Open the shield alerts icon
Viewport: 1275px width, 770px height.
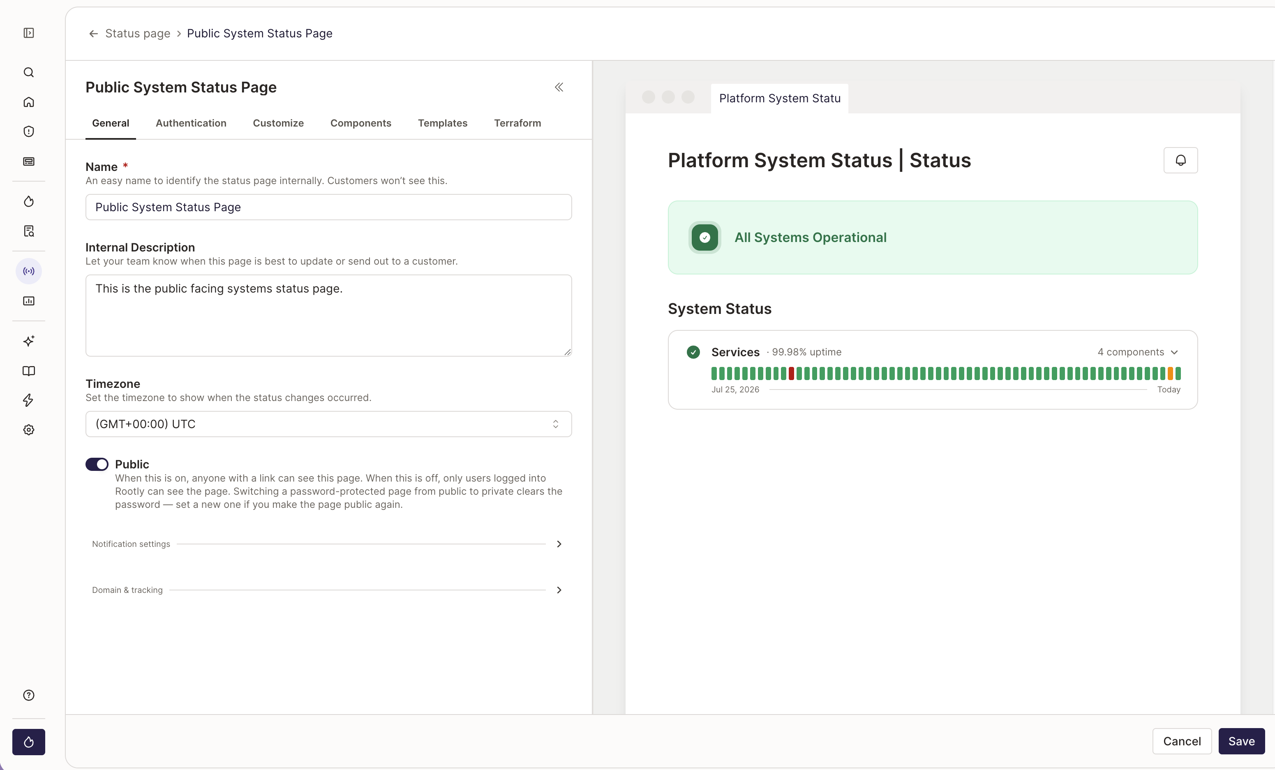tap(29, 131)
